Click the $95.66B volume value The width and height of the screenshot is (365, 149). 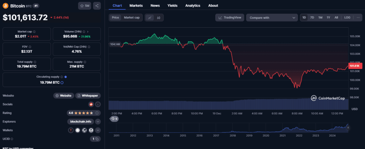[x=70, y=36]
